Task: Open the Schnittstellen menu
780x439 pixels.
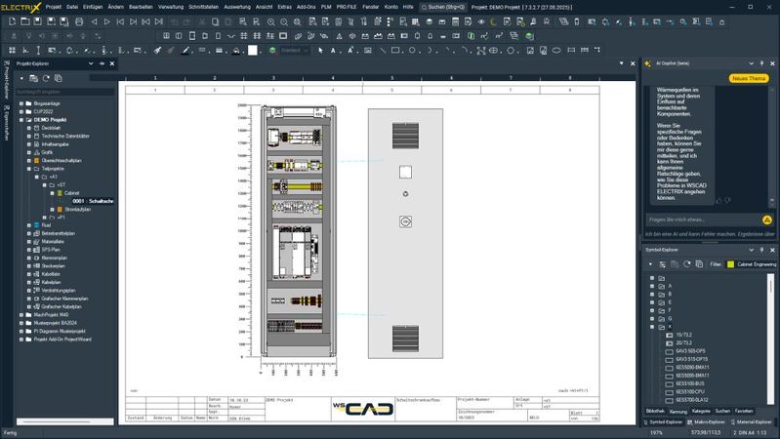Action: (203, 7)
